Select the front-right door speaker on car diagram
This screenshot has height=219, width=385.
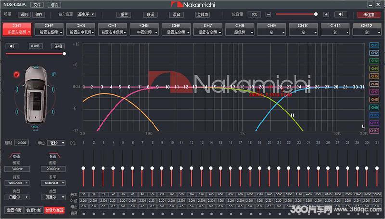click(54, 89)
